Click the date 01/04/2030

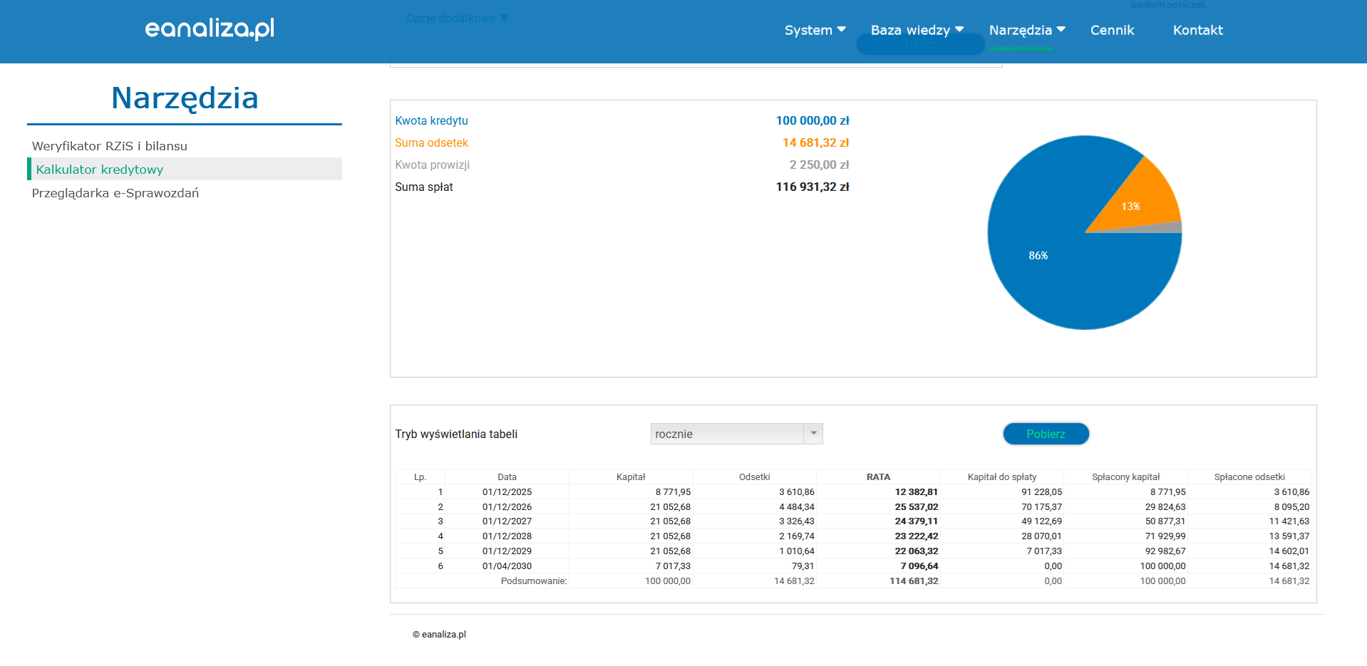[507, 566]
